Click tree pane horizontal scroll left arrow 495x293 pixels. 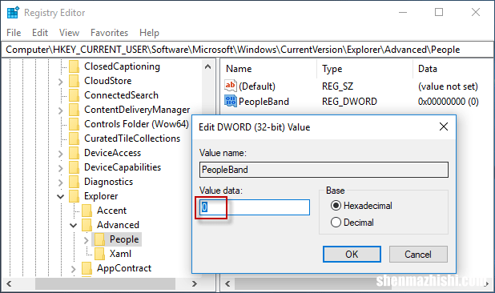[x=9, y=283]
